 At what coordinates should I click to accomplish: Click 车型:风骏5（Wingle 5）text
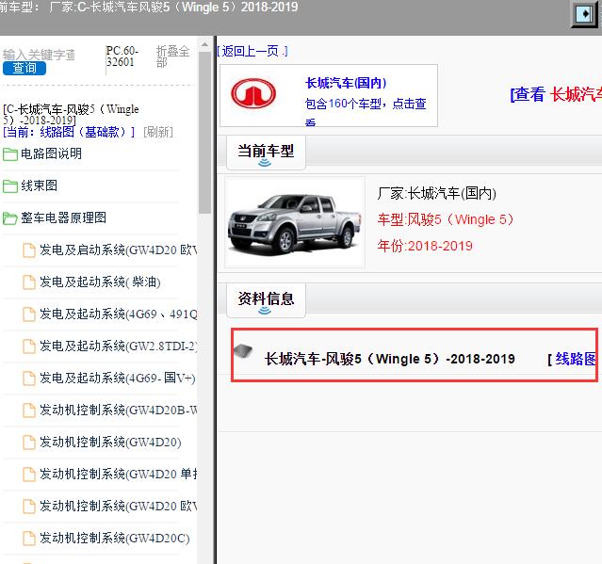click(x=446, y=219)
